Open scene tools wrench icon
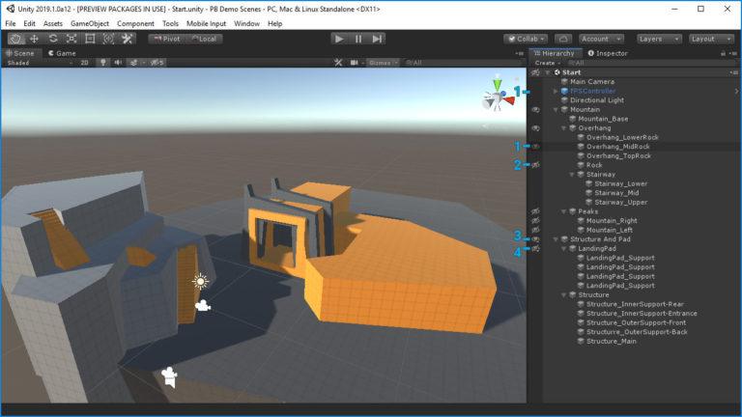742x417 pixels. 338,63
